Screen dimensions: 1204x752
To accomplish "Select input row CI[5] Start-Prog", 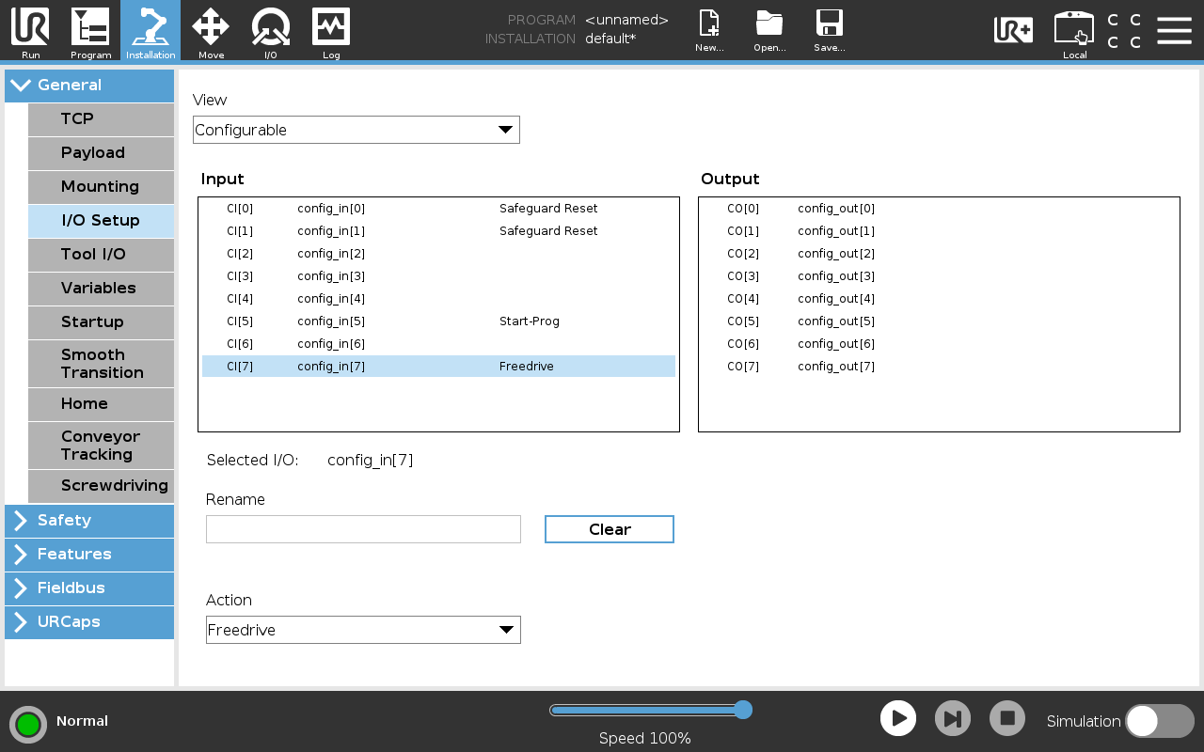I will [x=438, y=321].
